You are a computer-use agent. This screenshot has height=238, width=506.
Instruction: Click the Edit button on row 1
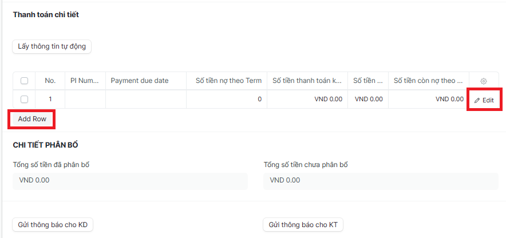(484, 100)
